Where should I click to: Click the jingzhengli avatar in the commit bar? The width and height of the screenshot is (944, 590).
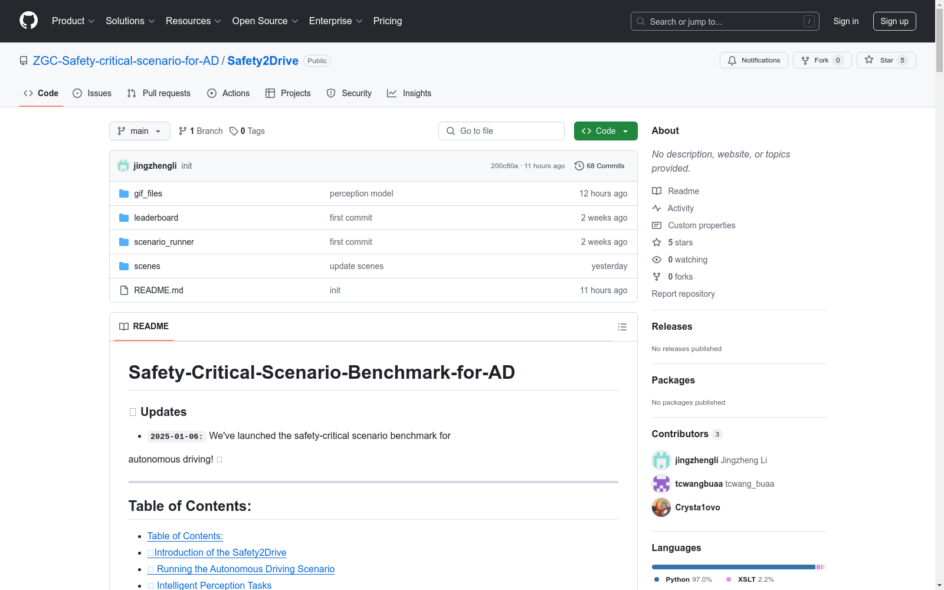(x=123, y=166)
